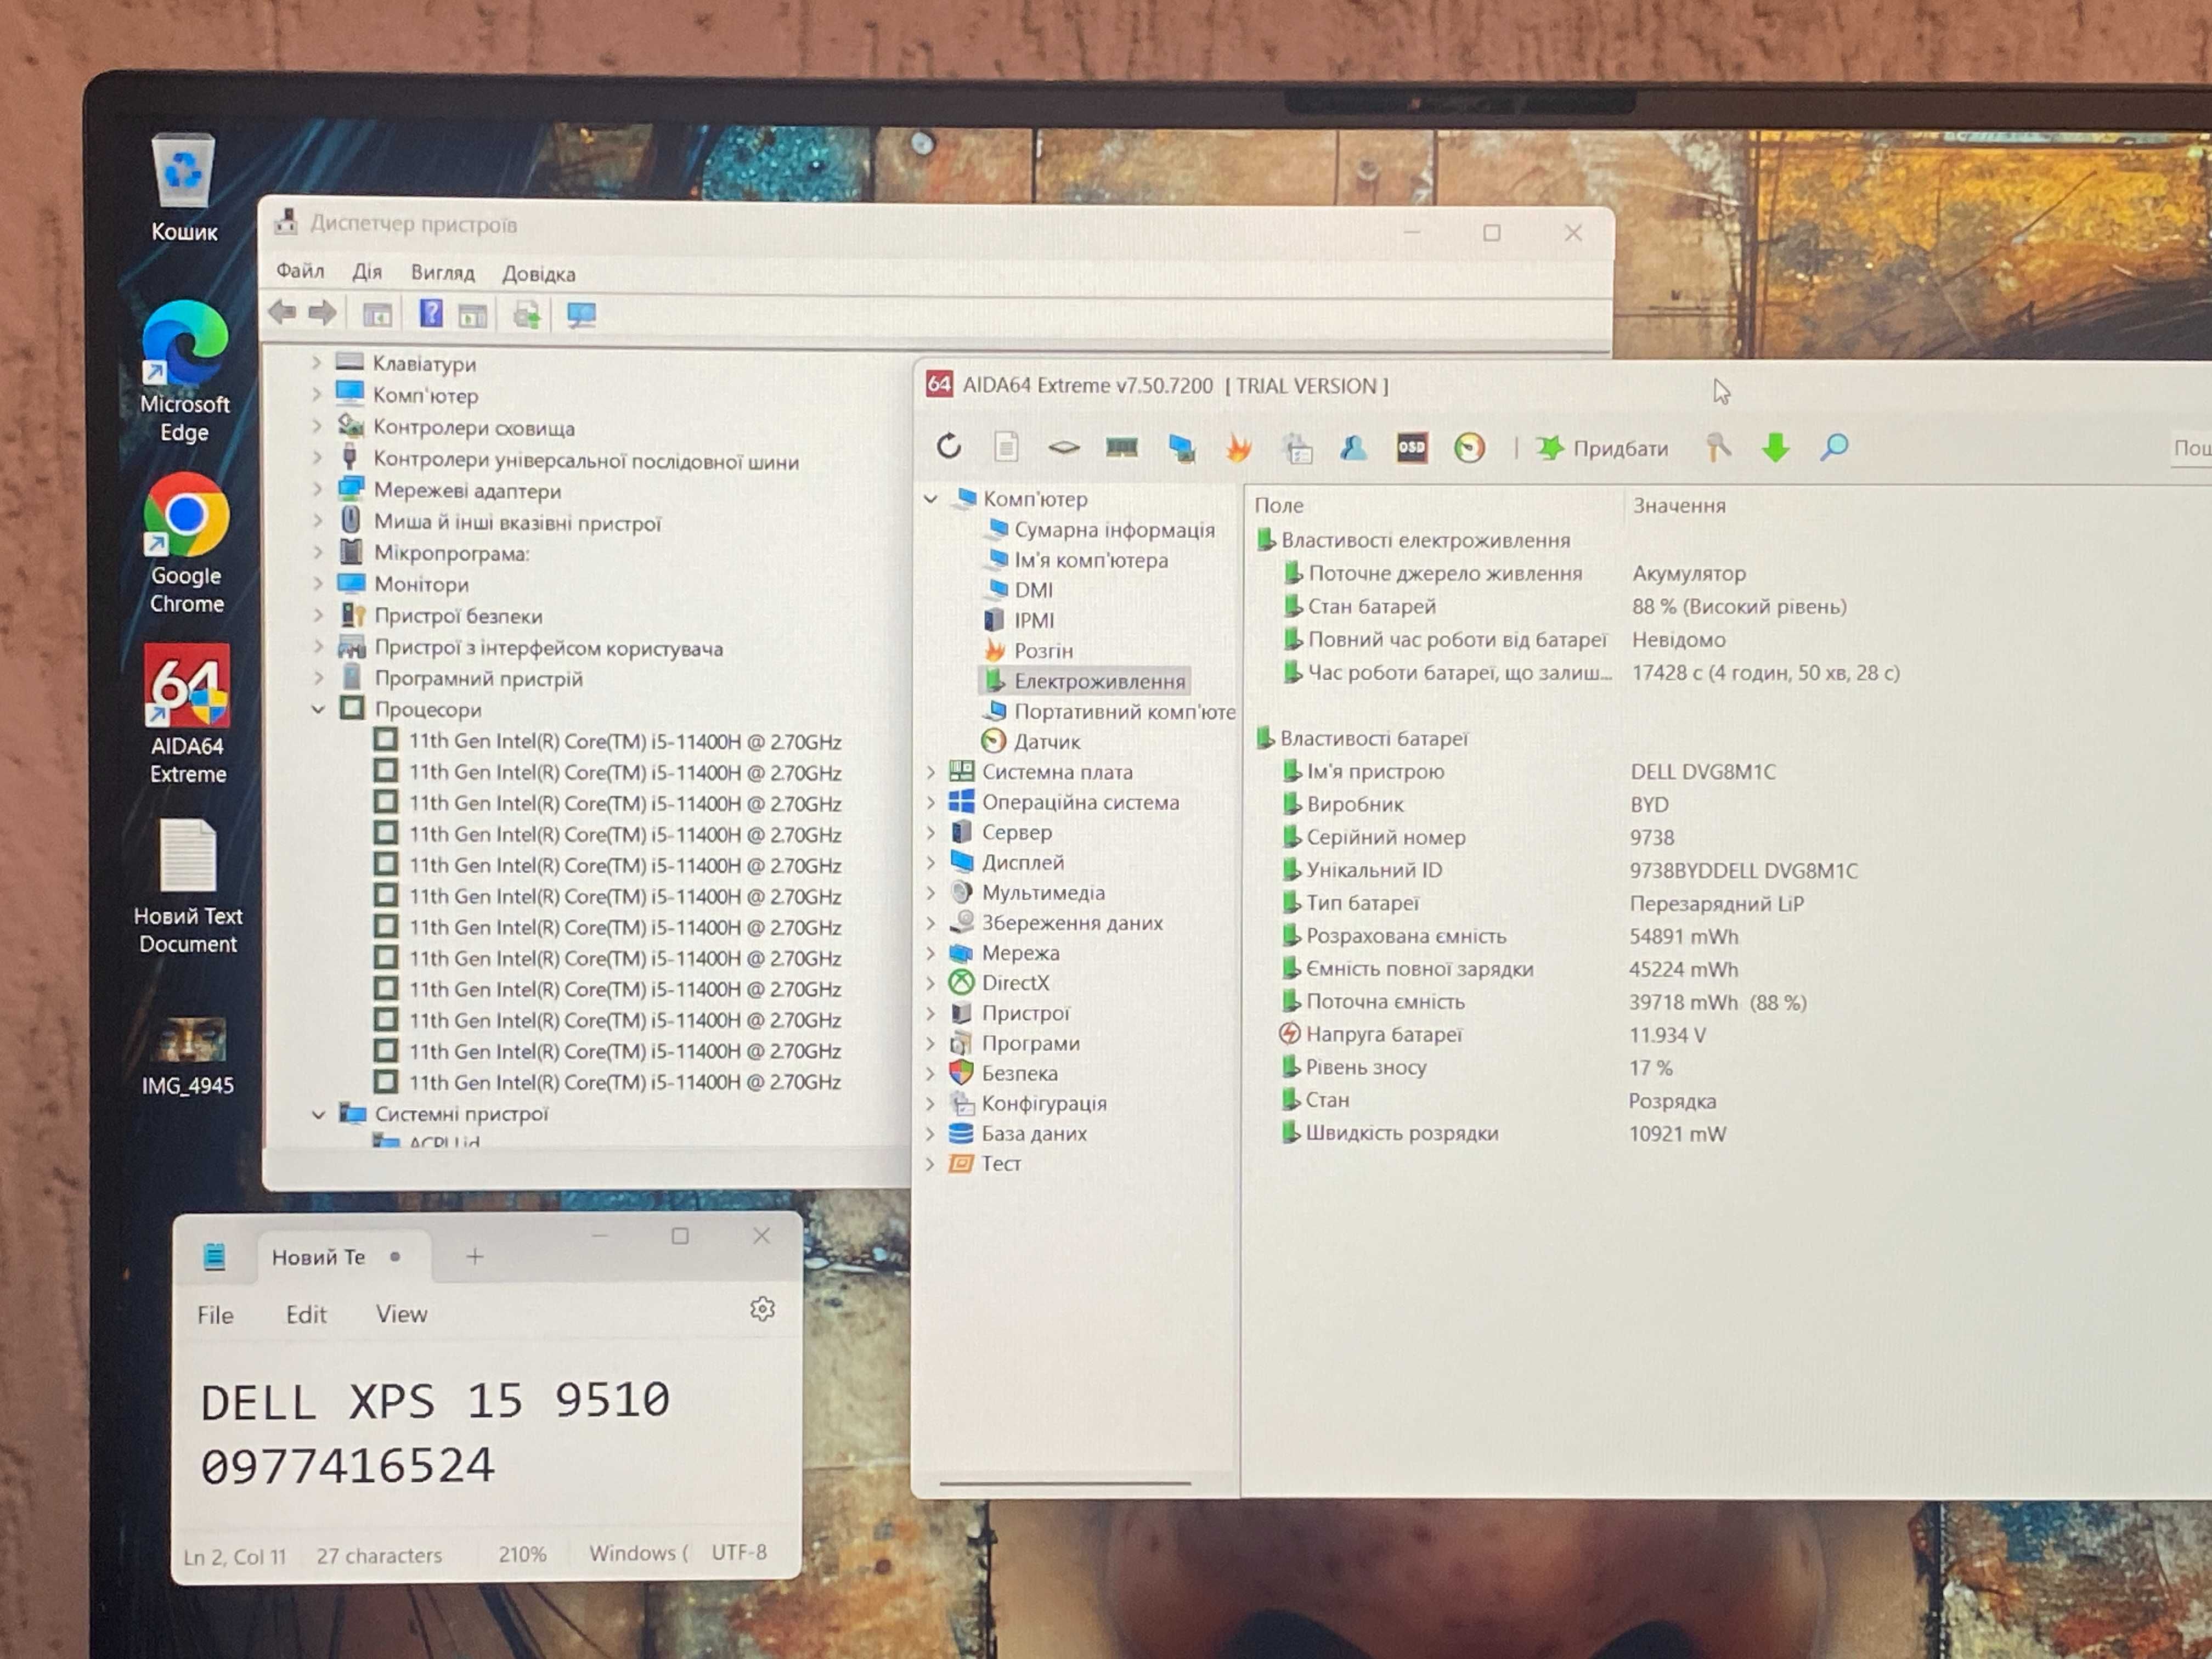Open the AIDA64 flame stability test icon

coord(1238,448)
